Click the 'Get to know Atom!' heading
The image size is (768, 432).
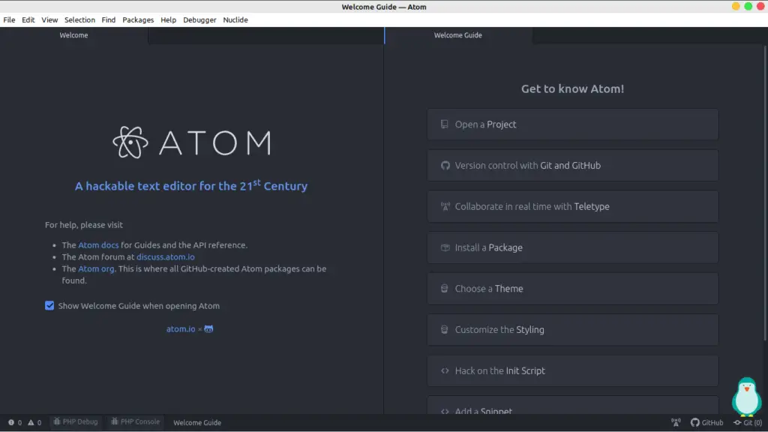(572, 88)
